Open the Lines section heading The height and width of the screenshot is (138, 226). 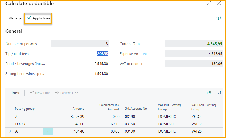14,93
